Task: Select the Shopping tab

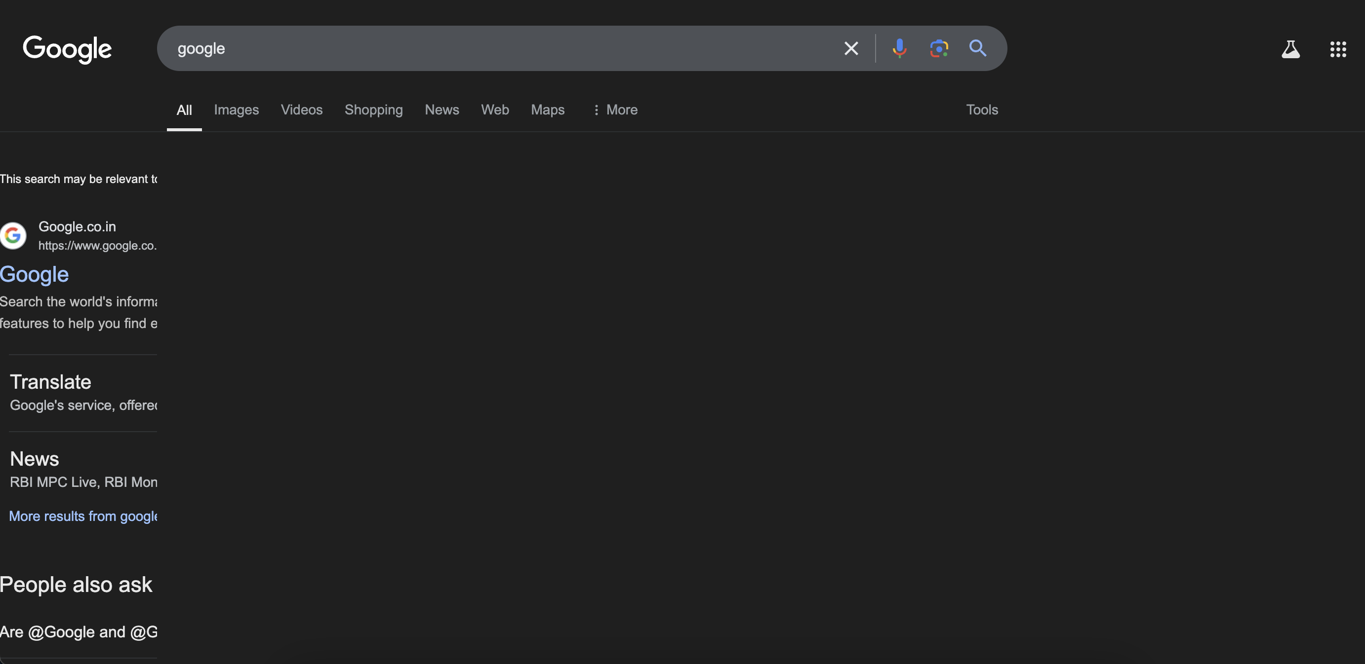Action: click(x=373, y=110)
